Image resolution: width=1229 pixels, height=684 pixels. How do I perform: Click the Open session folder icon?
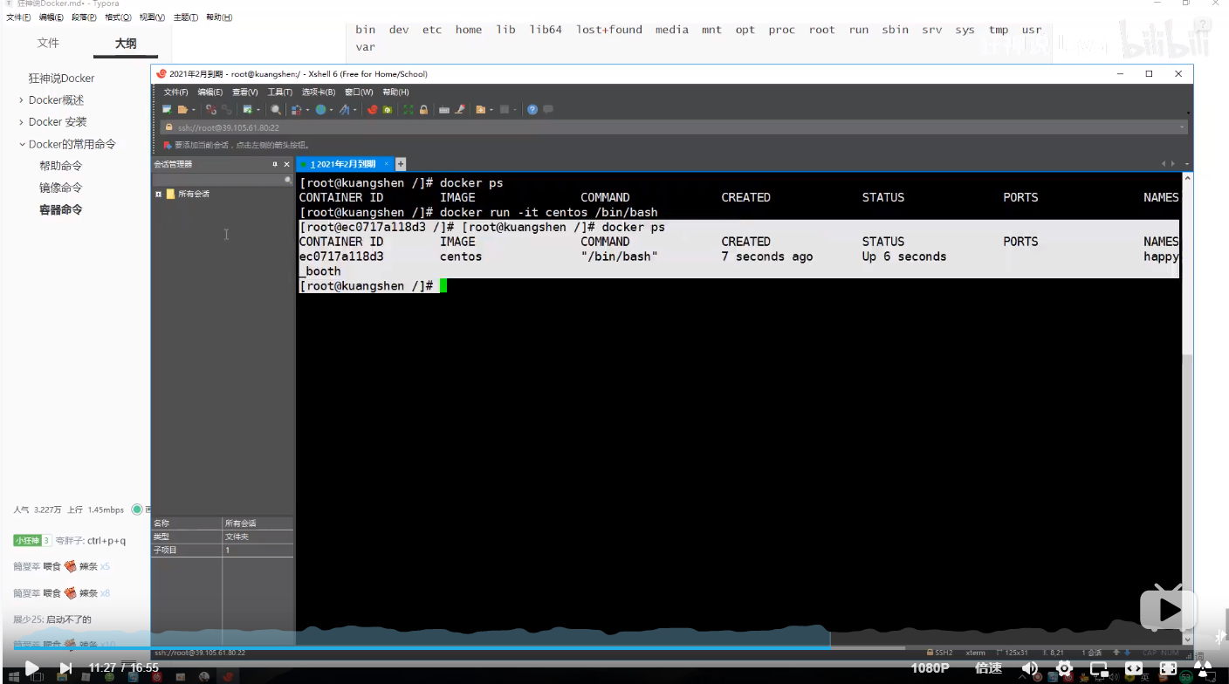coord(182,110)
